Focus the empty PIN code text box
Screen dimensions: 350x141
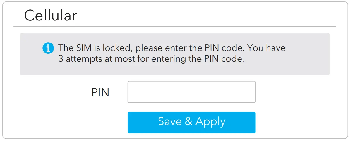point(191,92)
